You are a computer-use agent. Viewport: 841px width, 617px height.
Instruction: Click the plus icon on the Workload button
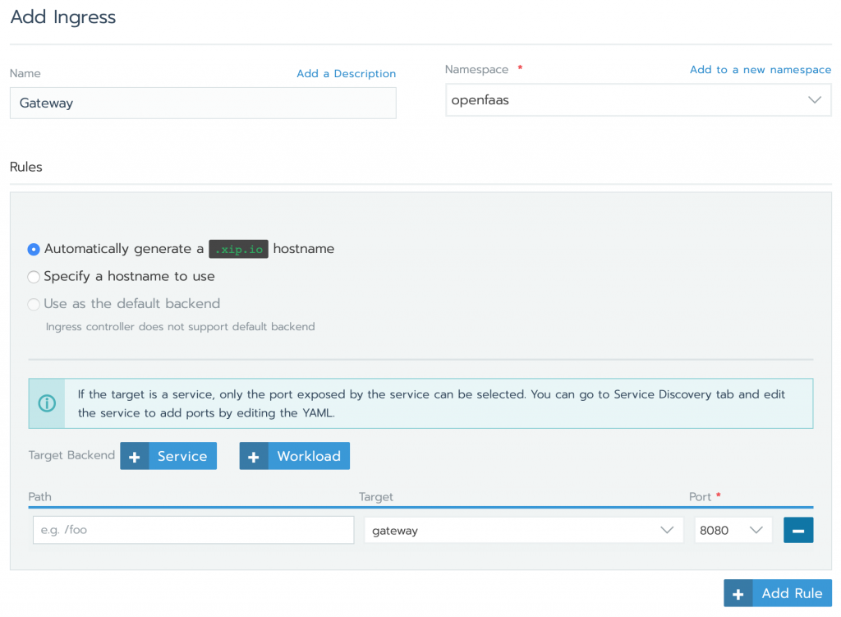254,456
